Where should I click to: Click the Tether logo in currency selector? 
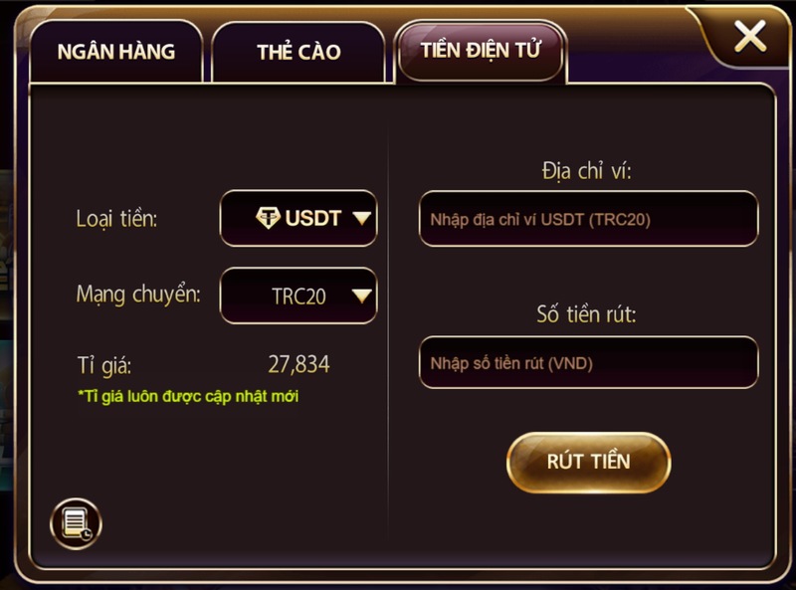(x=268, y=218)
